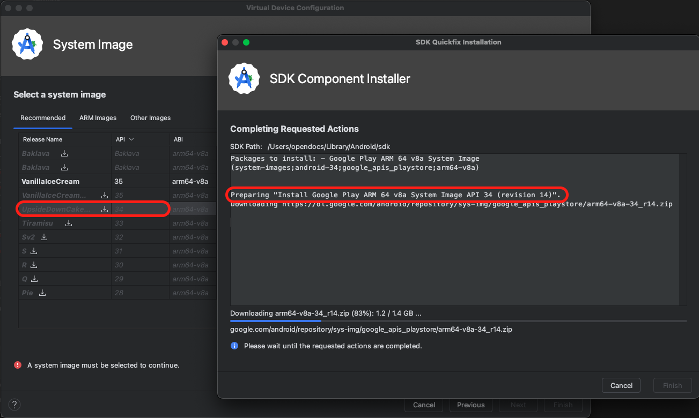Switch to the Recommended tab
The image size is (699, 418).
[x=43, y=118]
